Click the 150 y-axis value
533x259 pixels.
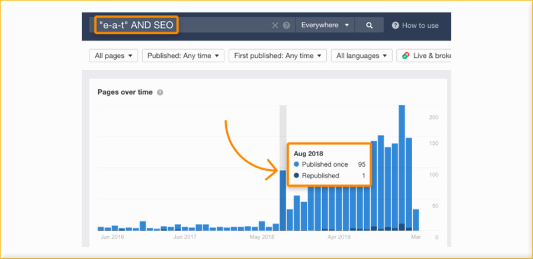coord(434,144)
